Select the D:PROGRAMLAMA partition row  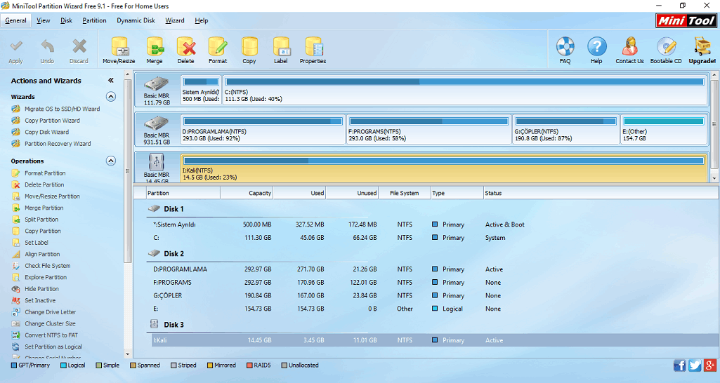(x=434, y=269)
